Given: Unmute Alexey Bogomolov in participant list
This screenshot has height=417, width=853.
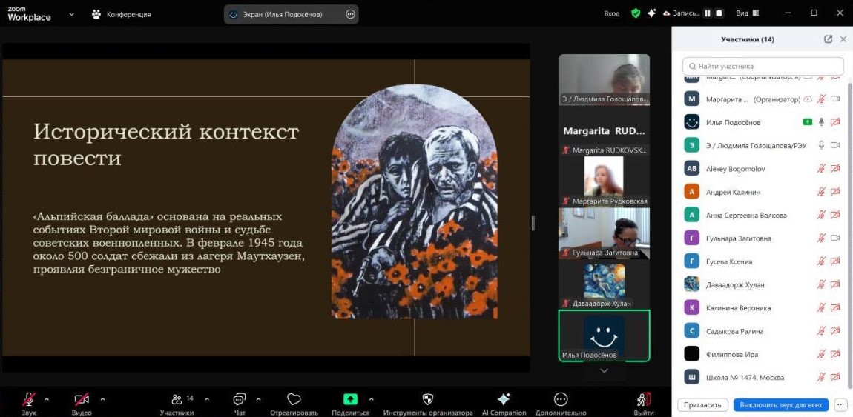Looking at the screenshot, I should [x=821, y=169].
